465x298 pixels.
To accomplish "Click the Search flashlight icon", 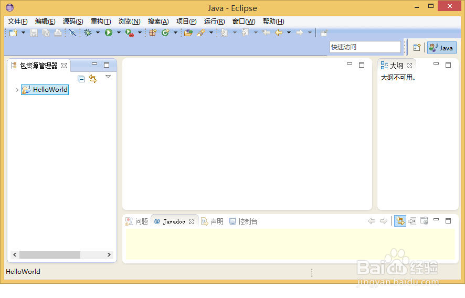I will [201, 33].
